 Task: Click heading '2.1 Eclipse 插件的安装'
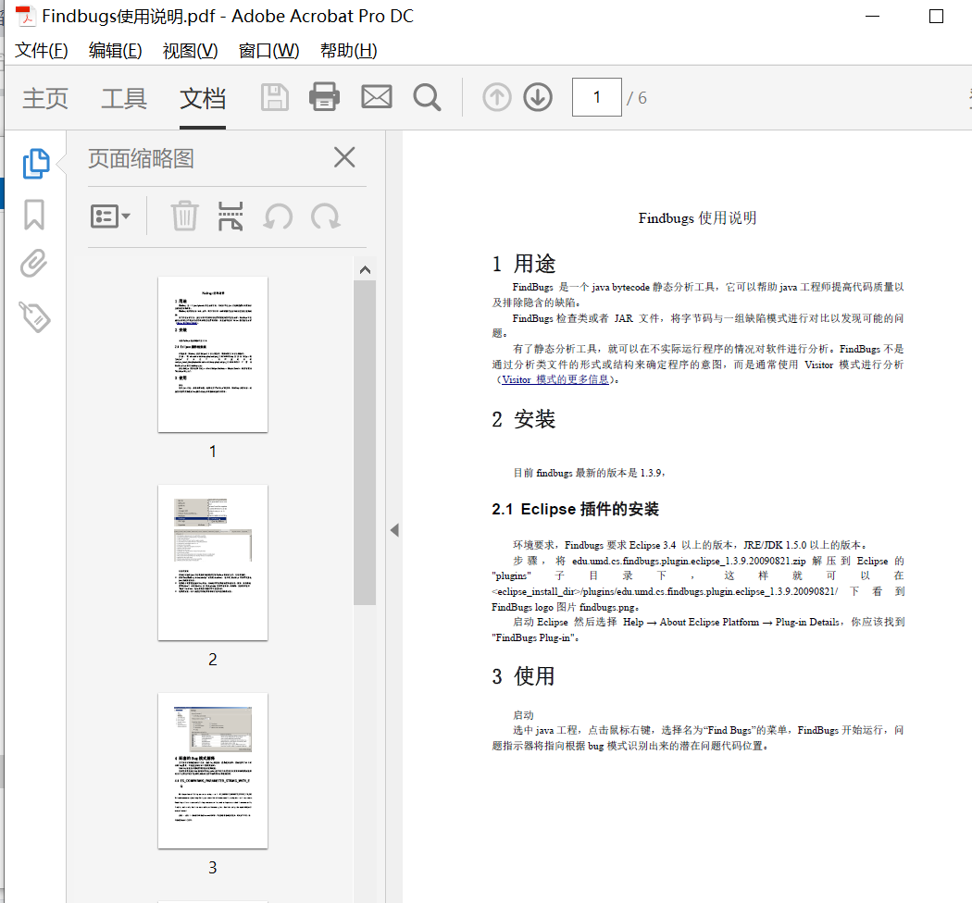pyautogui.click(x=575, y=509)
